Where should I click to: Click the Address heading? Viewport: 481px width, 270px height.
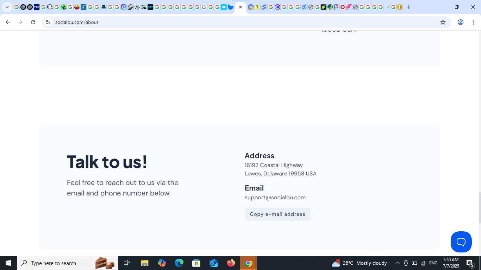click(x=260, y=155)
